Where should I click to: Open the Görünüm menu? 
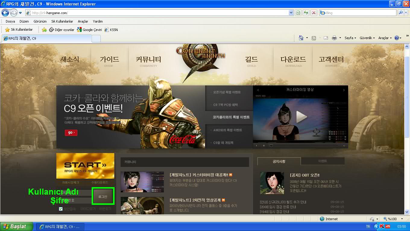[x=40, y=21]
